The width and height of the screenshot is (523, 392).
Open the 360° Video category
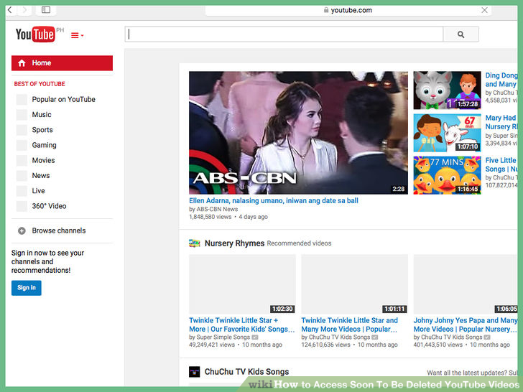pos(49,206)
